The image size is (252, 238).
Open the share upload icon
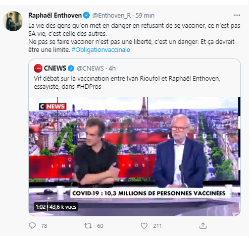click(x=203, y=226)
